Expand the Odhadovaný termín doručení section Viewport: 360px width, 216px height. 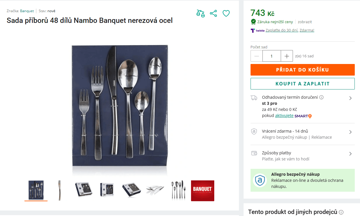tap(351, 98)
